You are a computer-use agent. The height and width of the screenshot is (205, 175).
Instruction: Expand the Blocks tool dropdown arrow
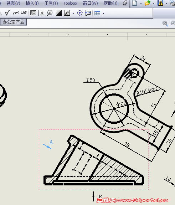coord(73,13)
